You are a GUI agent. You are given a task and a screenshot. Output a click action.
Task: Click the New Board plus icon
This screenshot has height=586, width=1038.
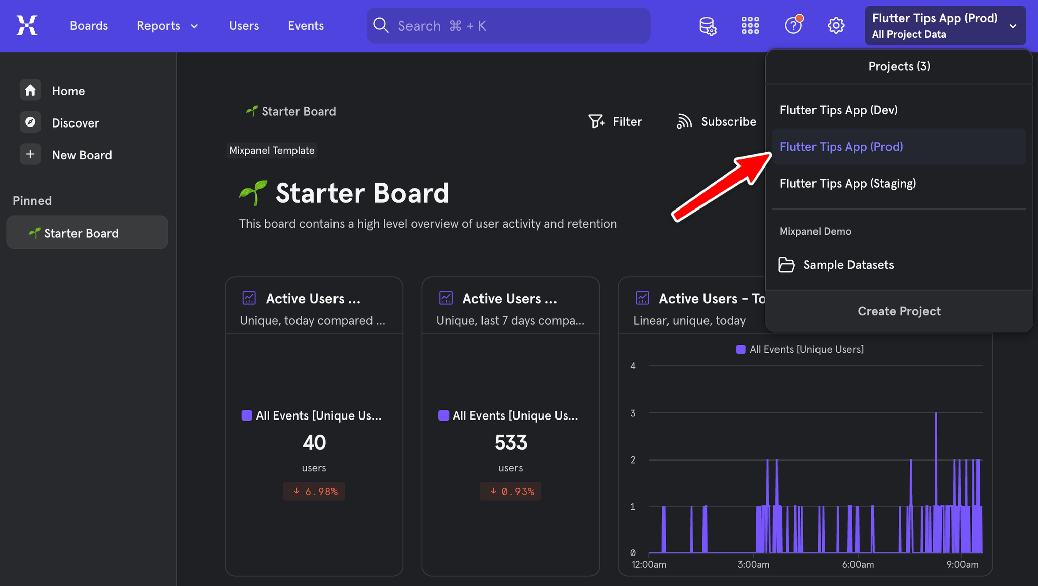(x=30, y=154)
